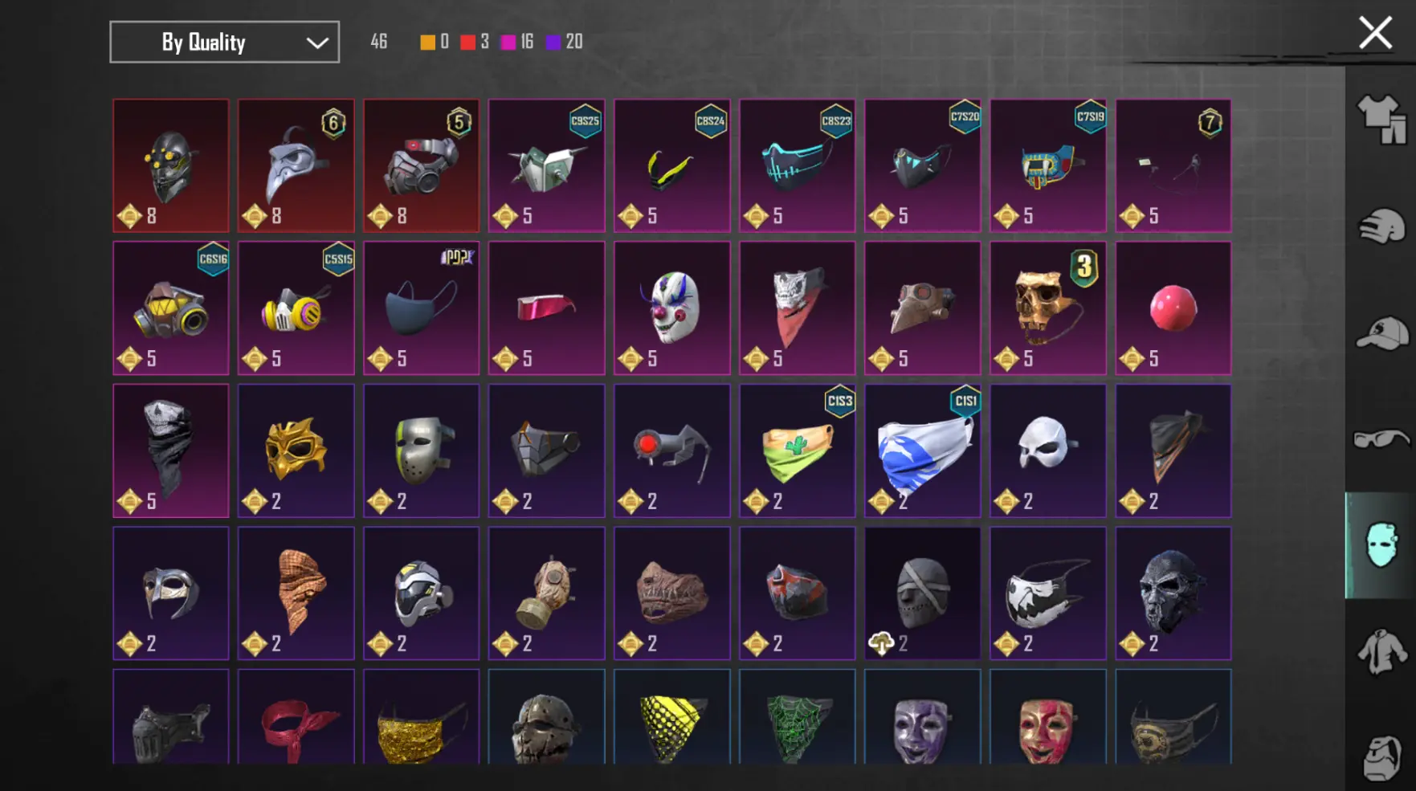Filter by the purple quality count 20
Image resolution: width=1416 pixels, height=791 pixels.
[x=564, y=42]
